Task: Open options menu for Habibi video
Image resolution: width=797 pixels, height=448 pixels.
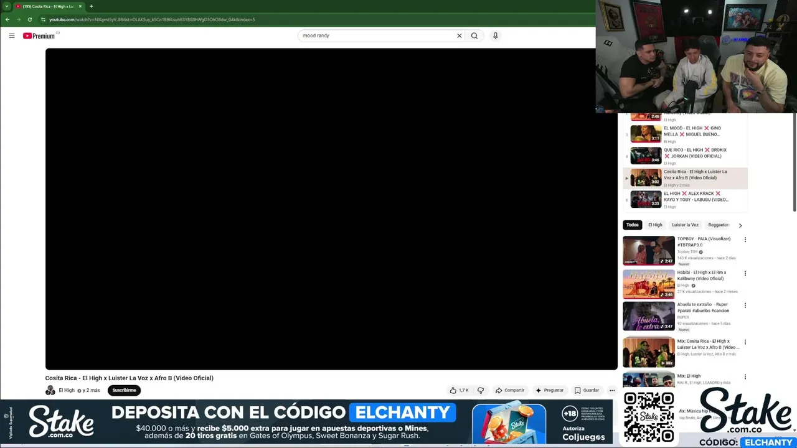Action: [745, 273]
